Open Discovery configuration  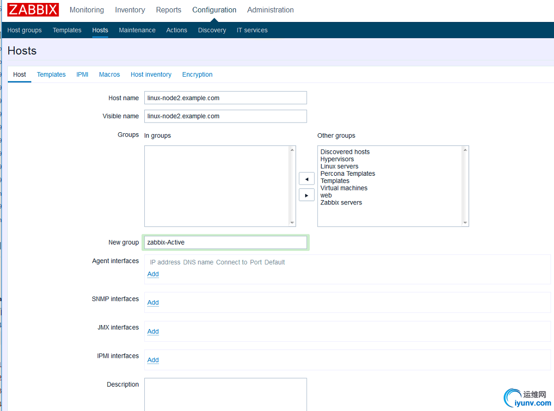click(212, 30)
